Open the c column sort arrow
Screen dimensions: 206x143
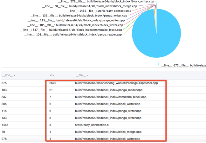click(x=53, y=75)
